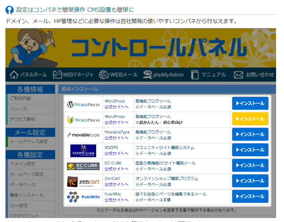The height and width of the screenshot is (222, 284).
Task: Click the 簡単インストール panel title bar
Action: (x=167, y=89)
